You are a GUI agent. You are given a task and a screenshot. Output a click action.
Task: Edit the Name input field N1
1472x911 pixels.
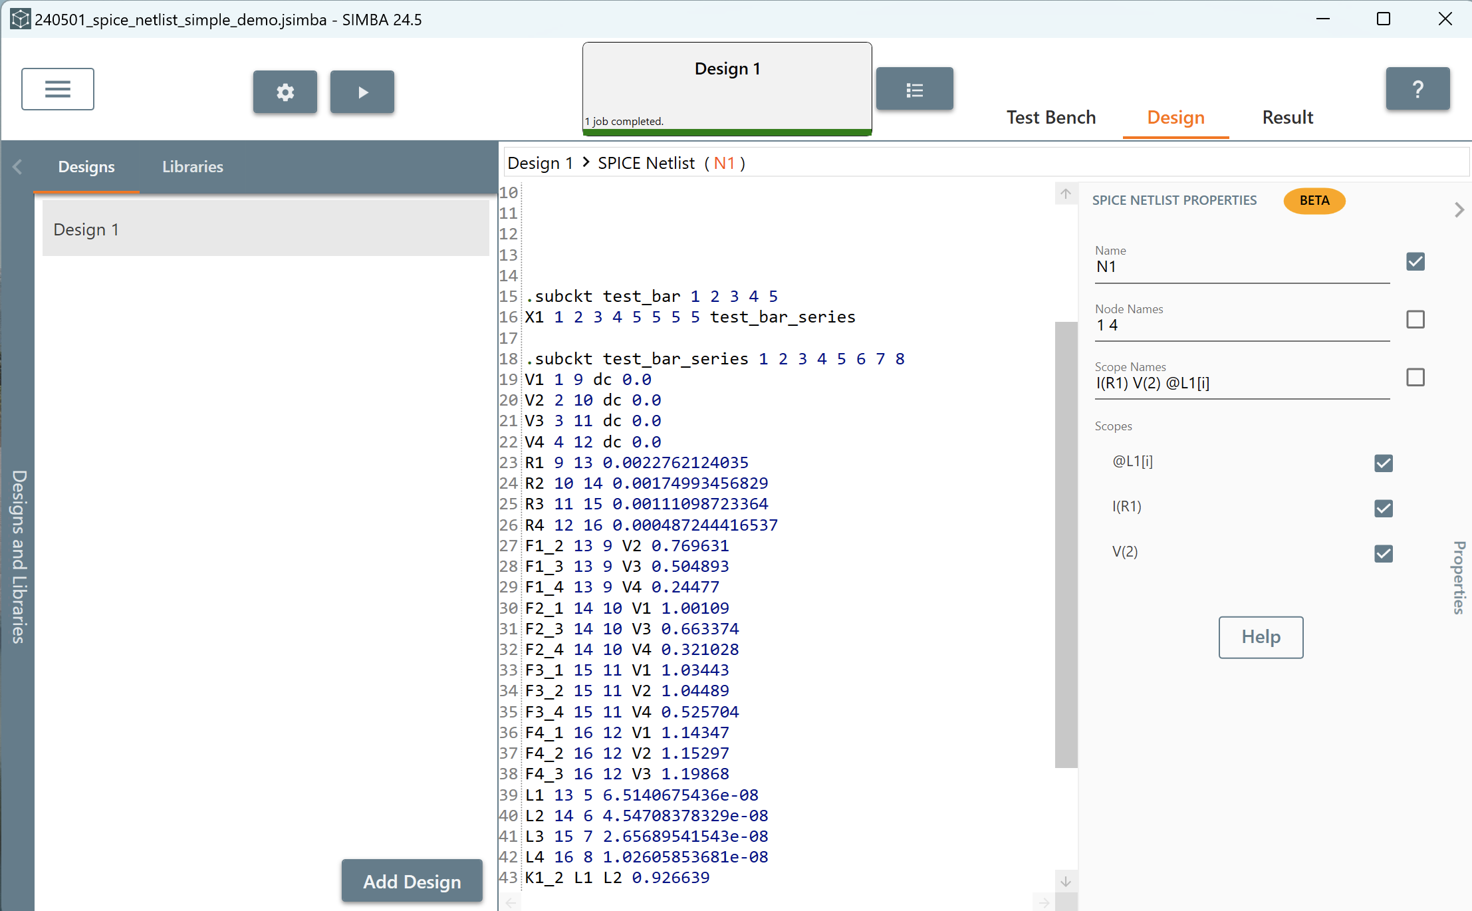(x=1242, y=267)
